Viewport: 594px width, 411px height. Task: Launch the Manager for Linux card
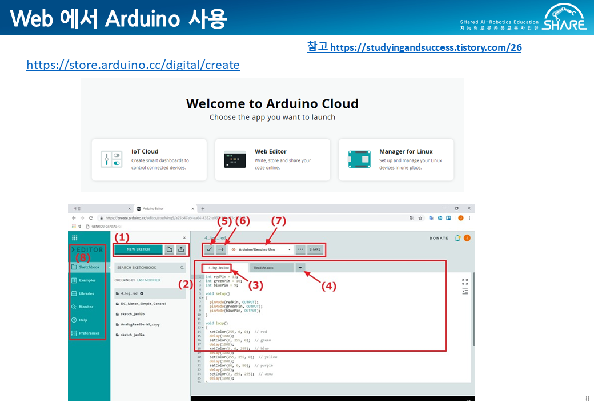pyautogui.click(x=396, y=159)
